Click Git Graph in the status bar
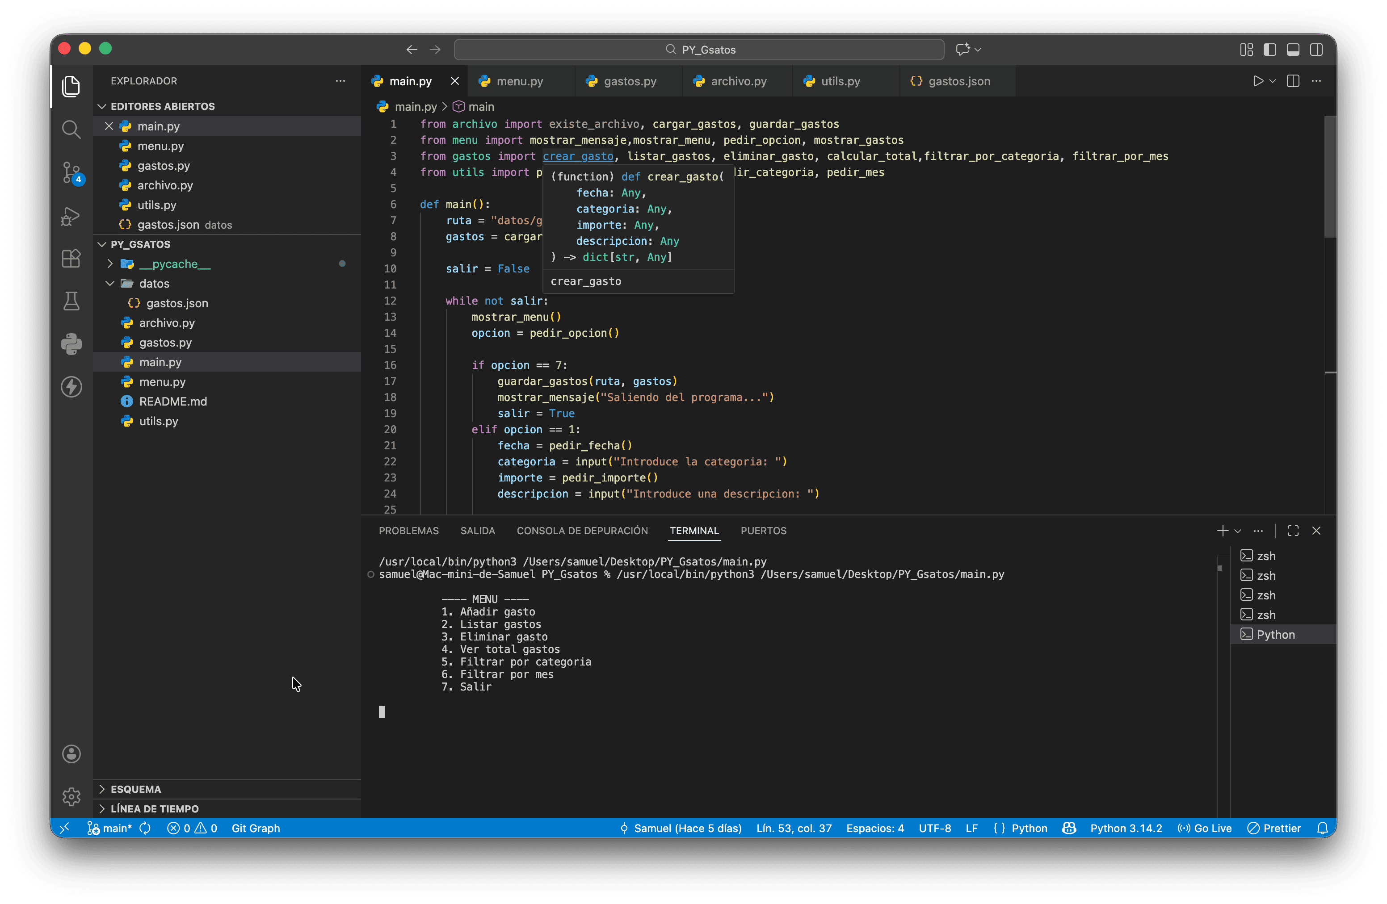Screen dimensions: 1387x904 [256, 828]
